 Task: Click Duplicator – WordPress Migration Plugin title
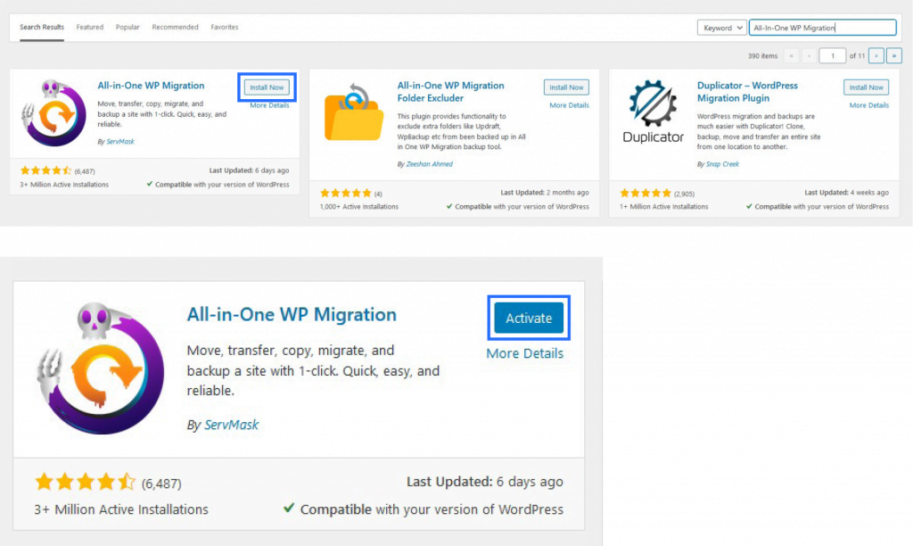pyautogui.click(x=748, y=92)
